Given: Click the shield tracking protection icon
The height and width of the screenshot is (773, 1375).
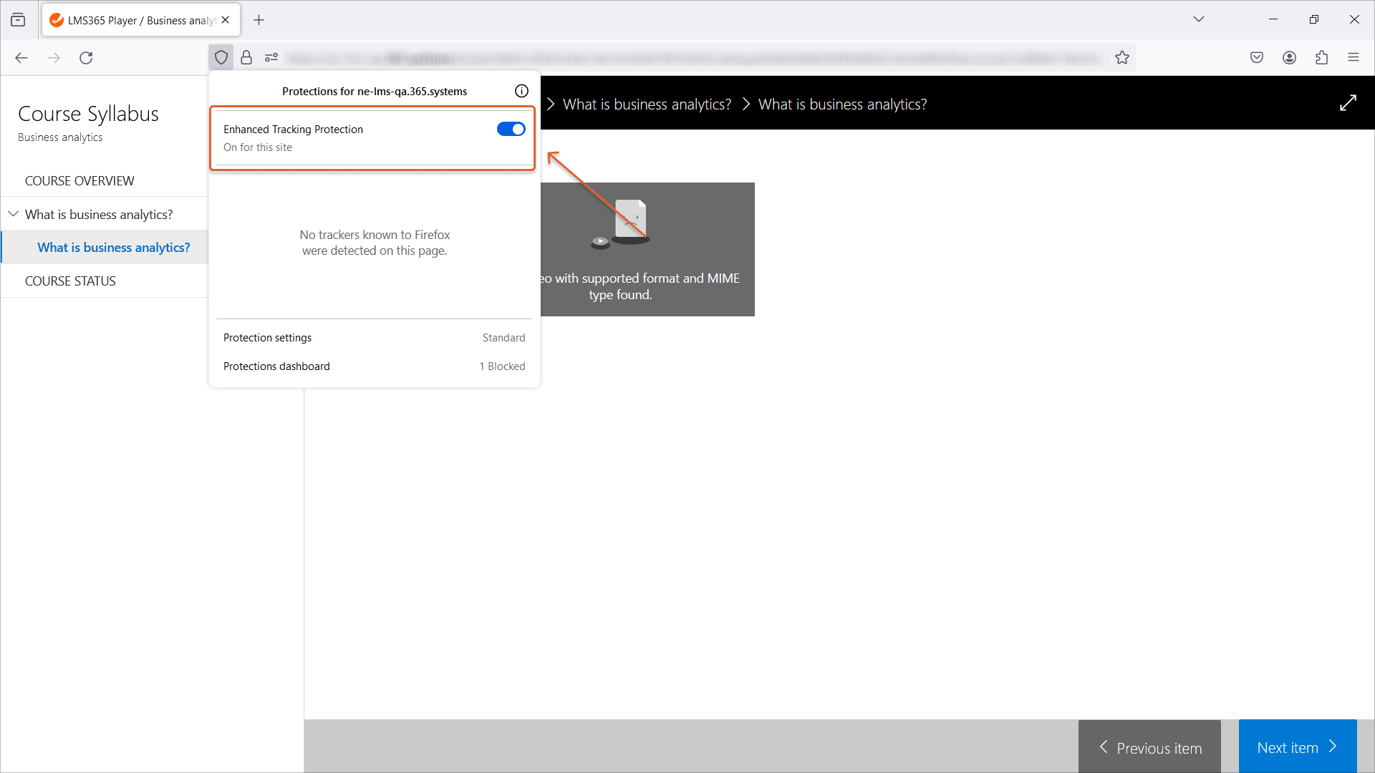Looking at the screenshot, I should point(221,57).
